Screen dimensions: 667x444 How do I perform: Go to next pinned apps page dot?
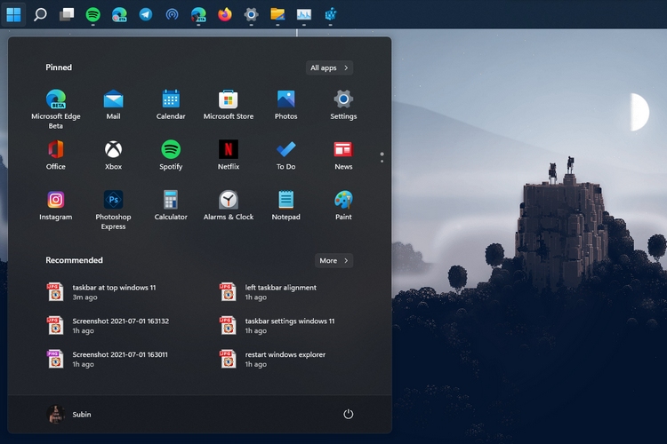(x=382, y=161)
